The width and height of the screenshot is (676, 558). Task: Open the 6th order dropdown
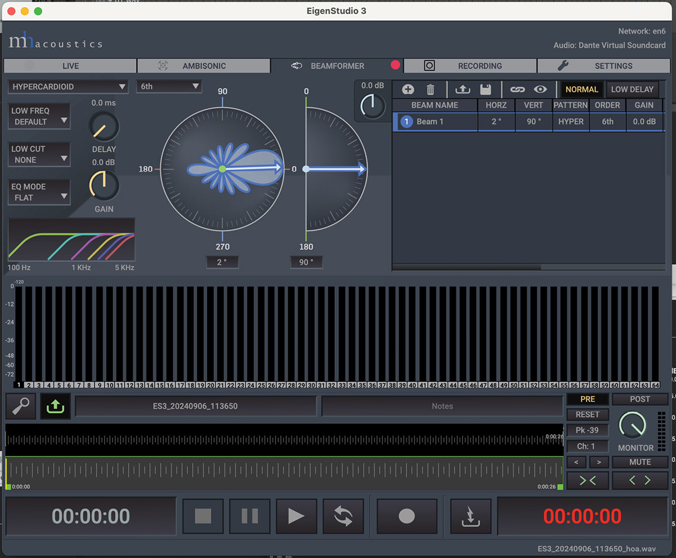pyautogui.click(x=169, y=87)
